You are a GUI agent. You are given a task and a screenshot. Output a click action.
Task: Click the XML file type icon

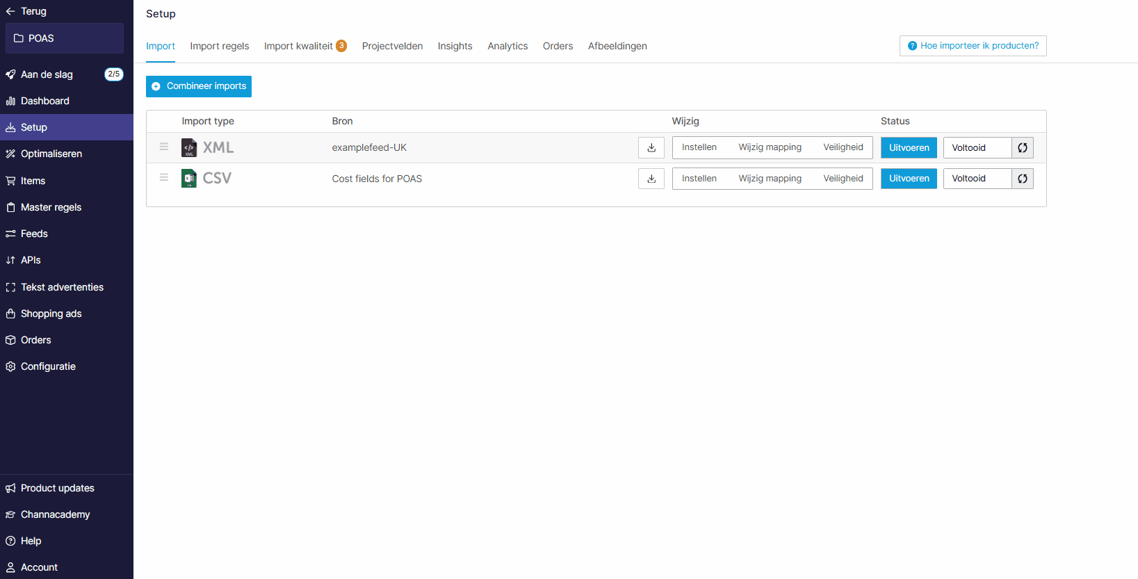tap(189, 147)
